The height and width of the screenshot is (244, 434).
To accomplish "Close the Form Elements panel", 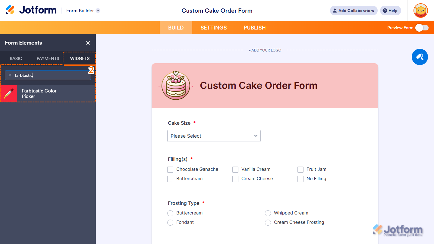I will coord(88,43).
